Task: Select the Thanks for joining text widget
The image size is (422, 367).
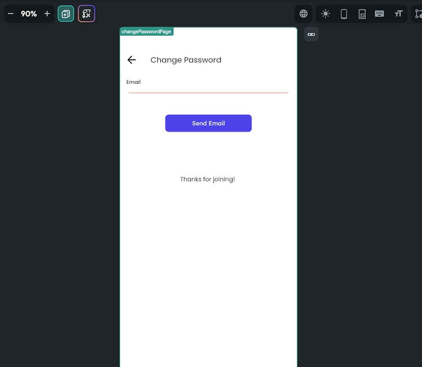Action: point(207,179)
